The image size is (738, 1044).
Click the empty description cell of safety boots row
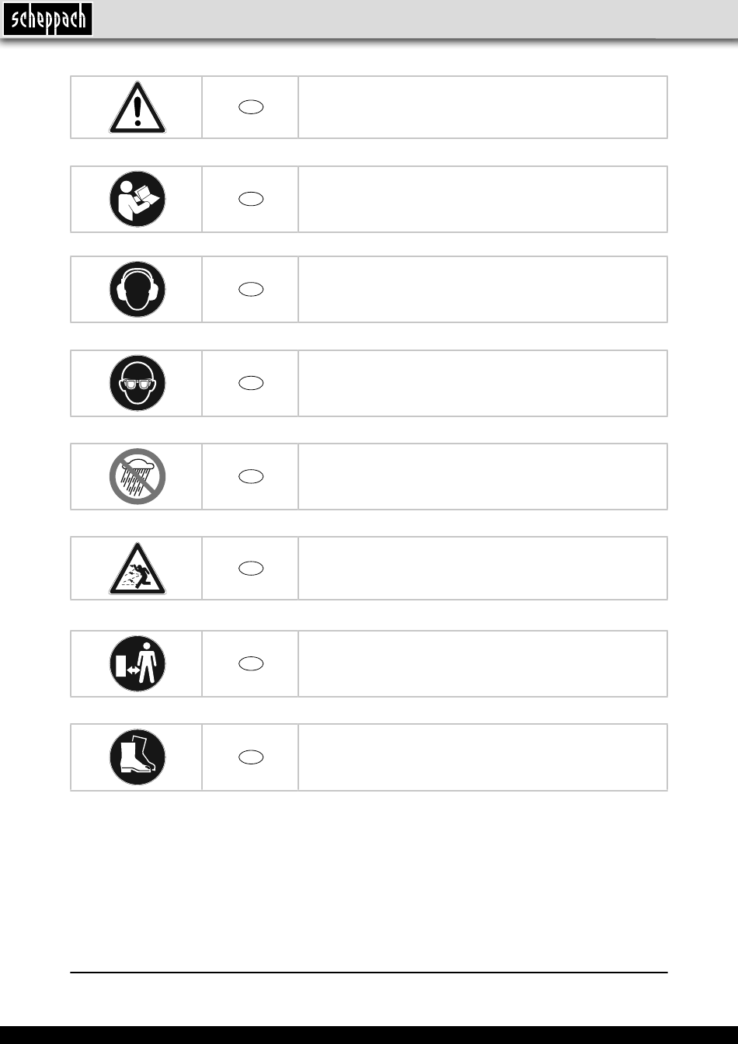[482, 757]
